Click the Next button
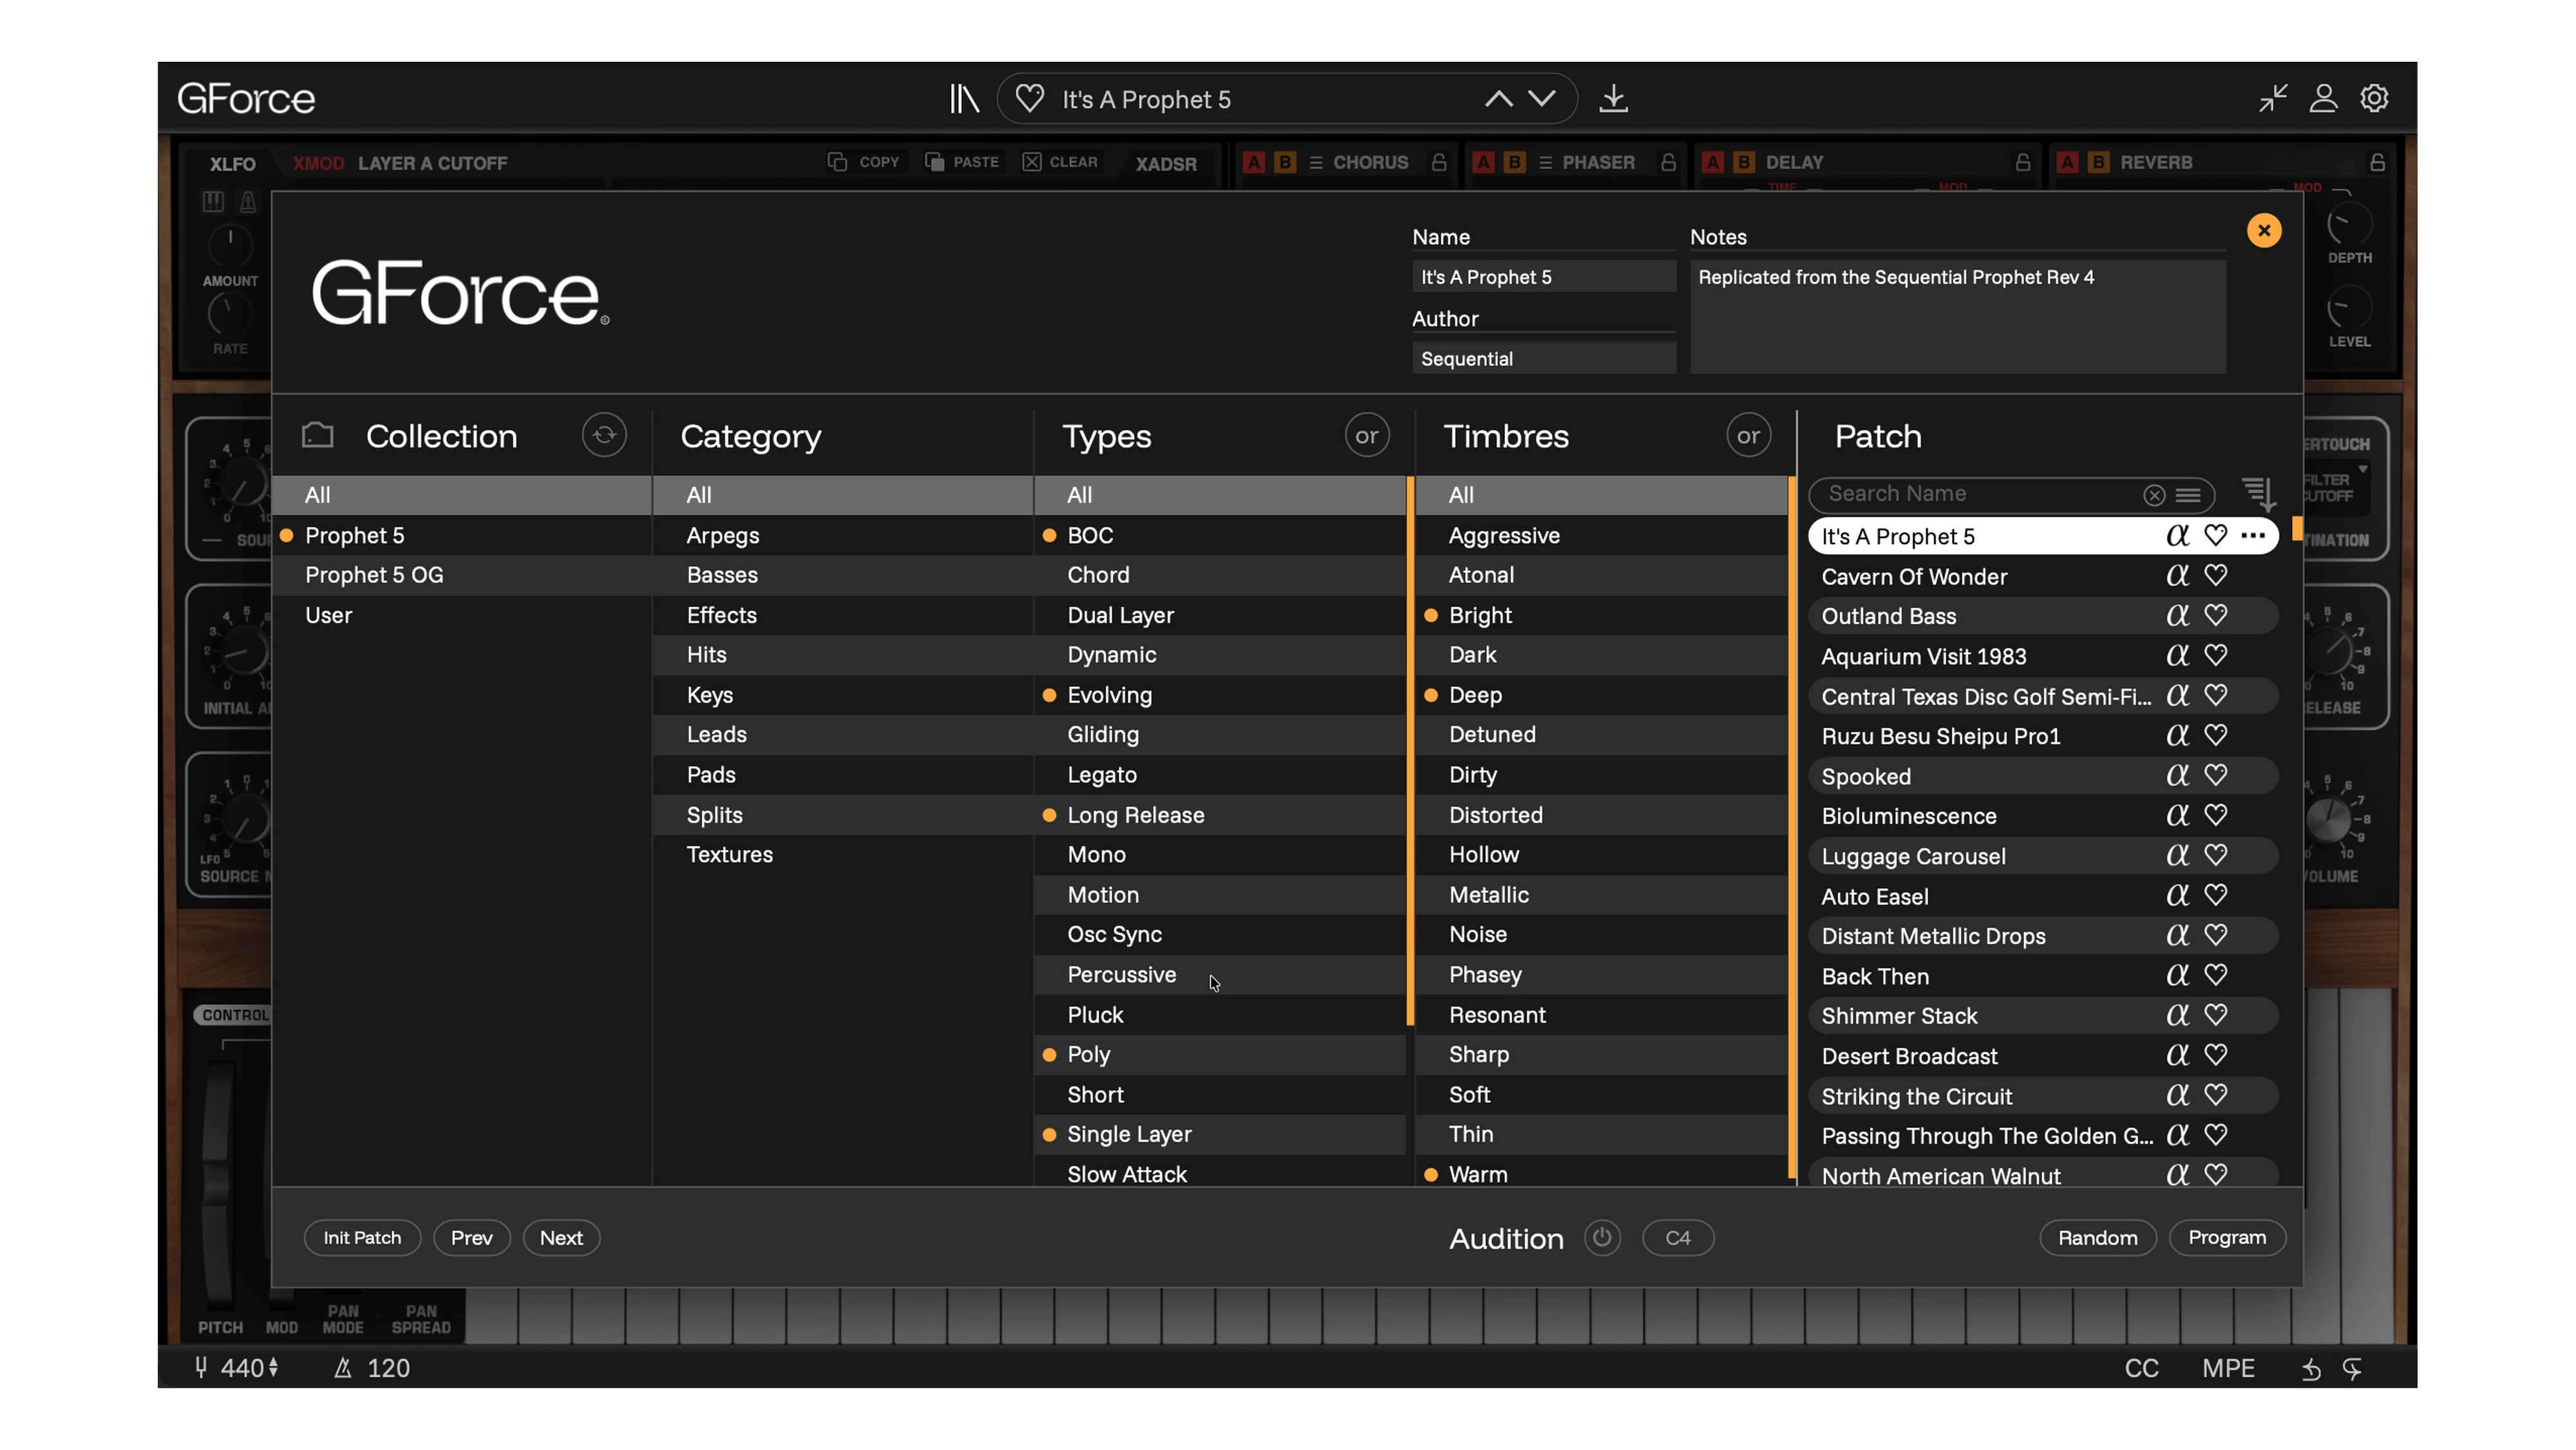The height and width of the screenshot is (1450, 2576). [x=561, y=1238]
